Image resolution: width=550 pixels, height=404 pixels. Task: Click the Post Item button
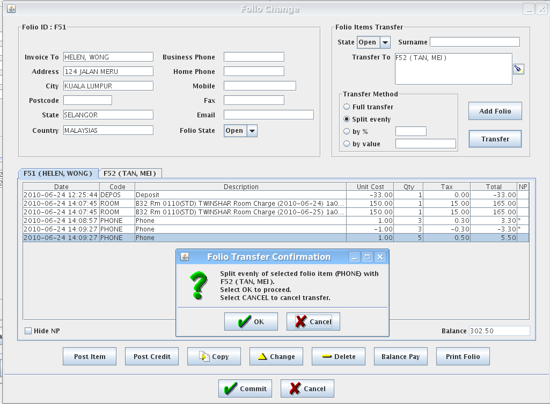click(x=90, y=356)
